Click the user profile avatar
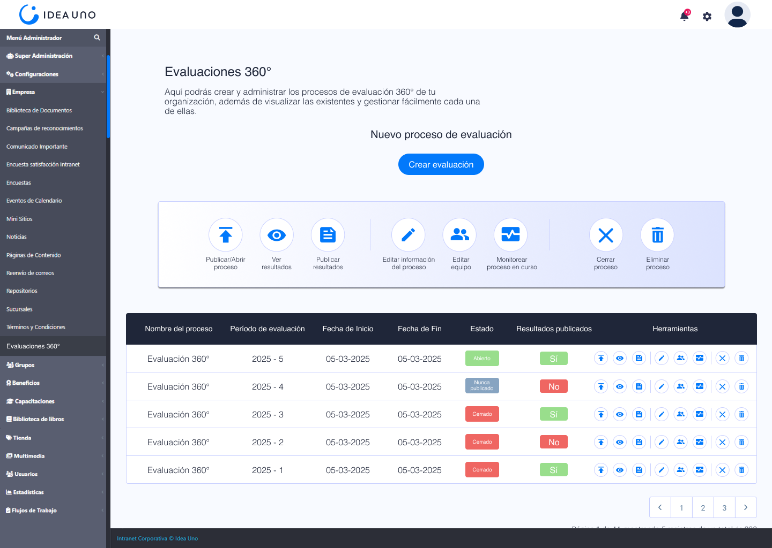 point(737,15)
